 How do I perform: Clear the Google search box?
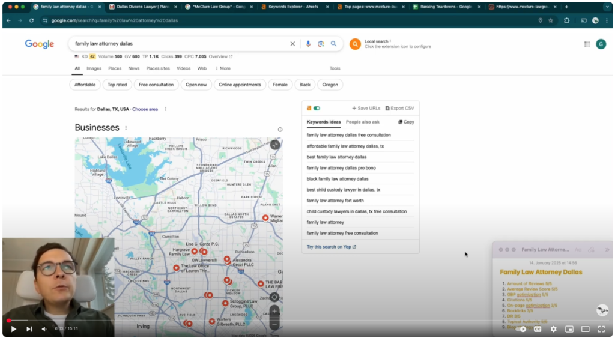[x=292, y=44]
